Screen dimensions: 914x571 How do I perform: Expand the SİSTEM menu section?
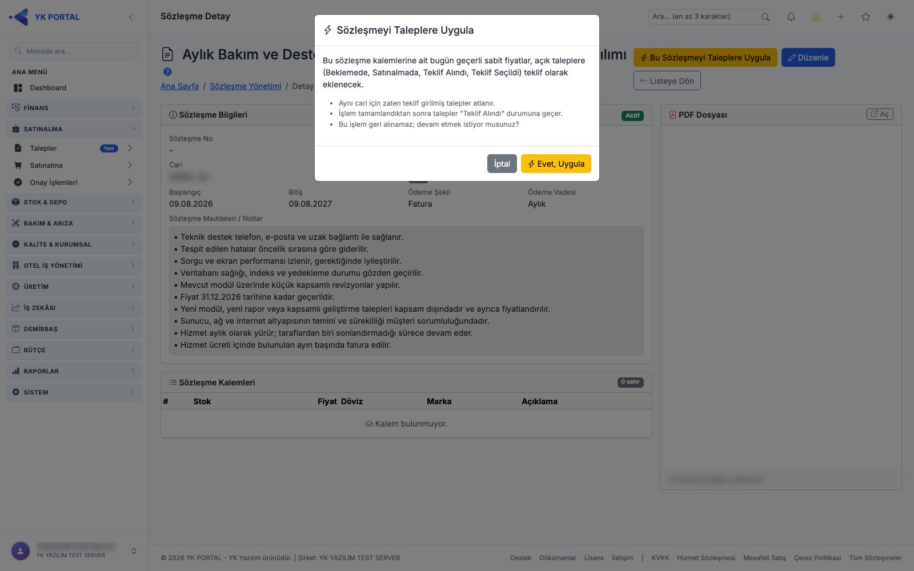click(74, 392)
